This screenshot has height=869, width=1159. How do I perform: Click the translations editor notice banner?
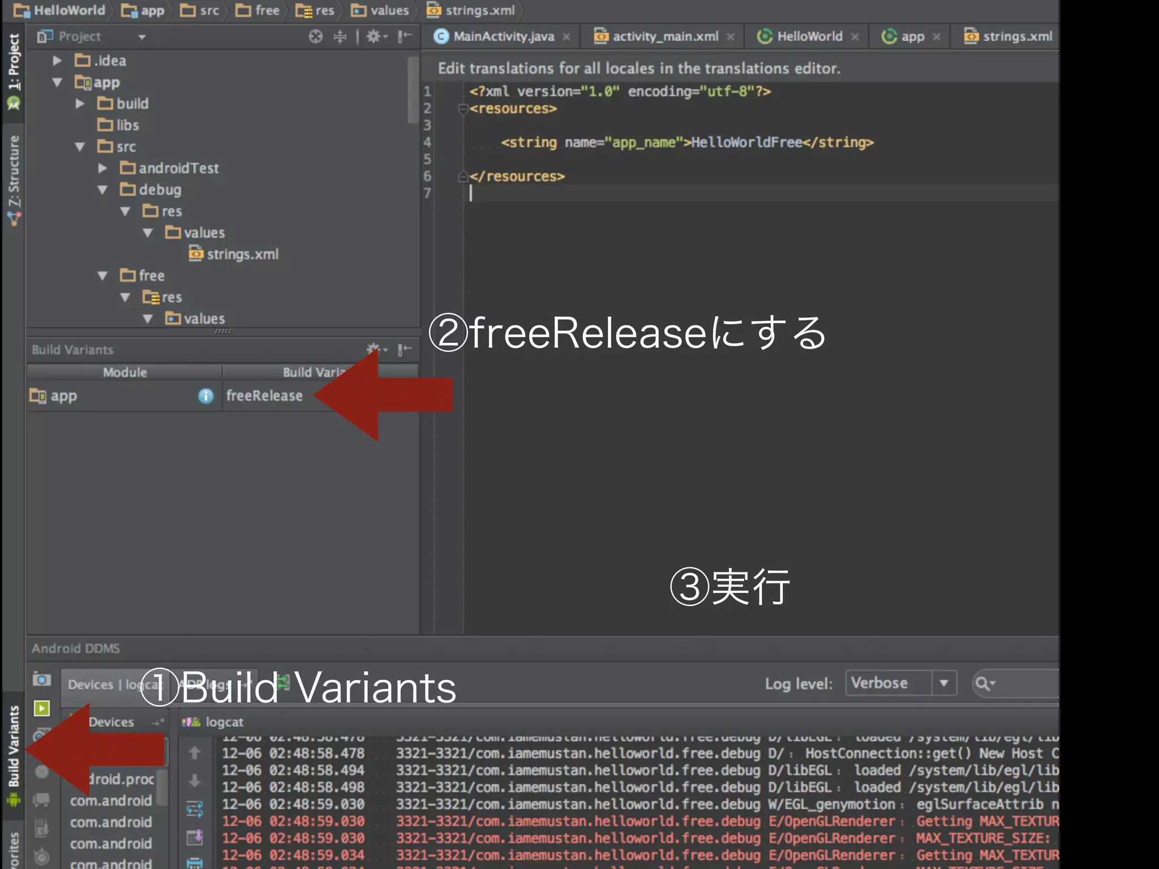pyautogui.click(x=740, y=68)
